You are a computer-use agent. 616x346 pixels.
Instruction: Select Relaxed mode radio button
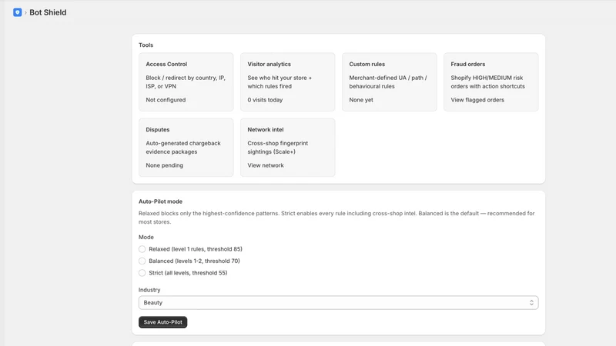(x=142, y=249)
